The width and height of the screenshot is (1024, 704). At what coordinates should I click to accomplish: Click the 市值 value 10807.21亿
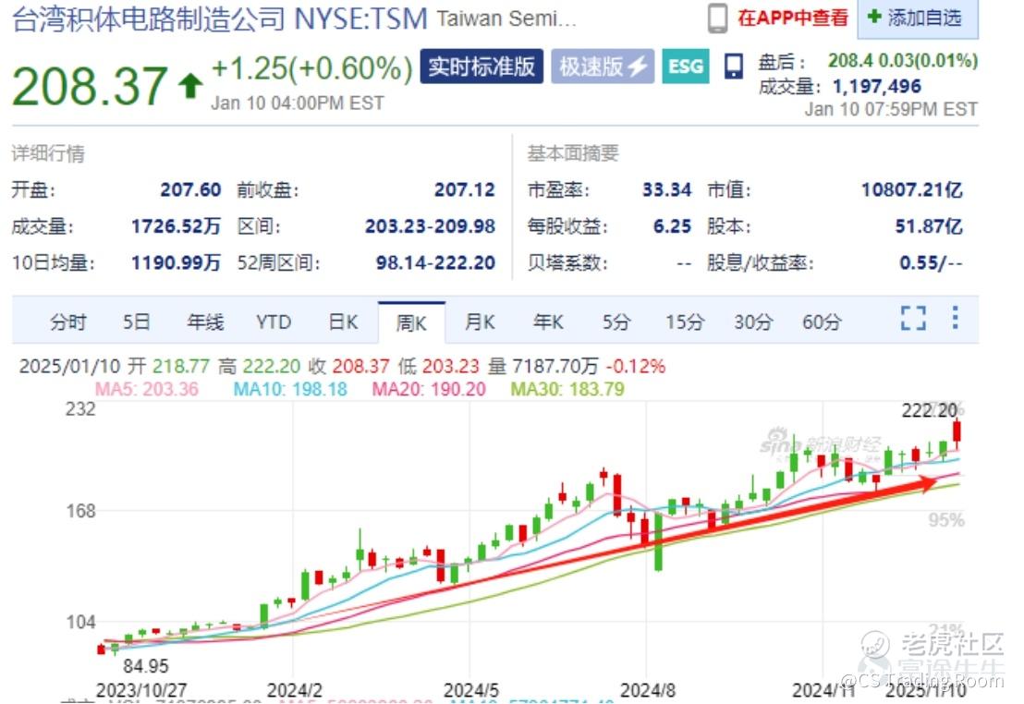tap(911, 190)
